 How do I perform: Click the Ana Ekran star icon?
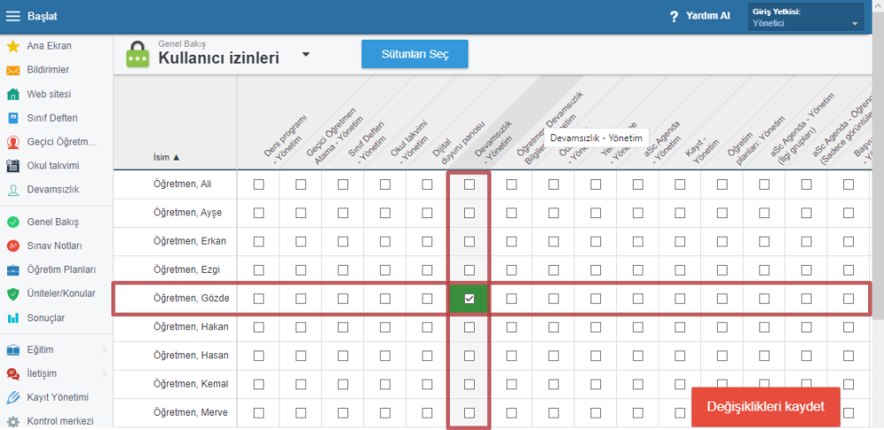(13, 46)
